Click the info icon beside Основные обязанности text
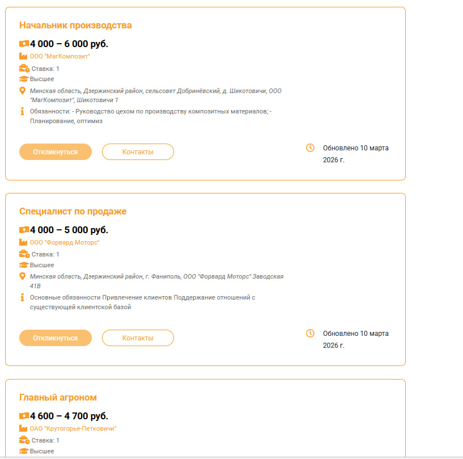This screenshot has height=459, width=463. point(23,297)
